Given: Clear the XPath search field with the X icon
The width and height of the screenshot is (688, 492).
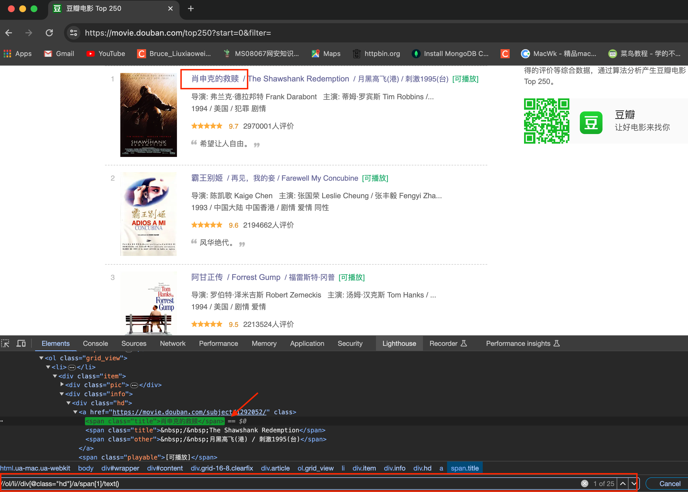Looking at the screenshot, I should tap(584, 484).
